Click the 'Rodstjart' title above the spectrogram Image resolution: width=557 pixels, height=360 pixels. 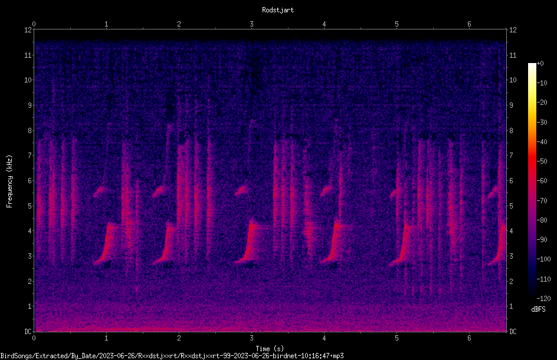point(278,10)
